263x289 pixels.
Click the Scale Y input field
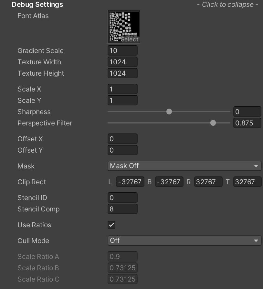click(122, 100)
